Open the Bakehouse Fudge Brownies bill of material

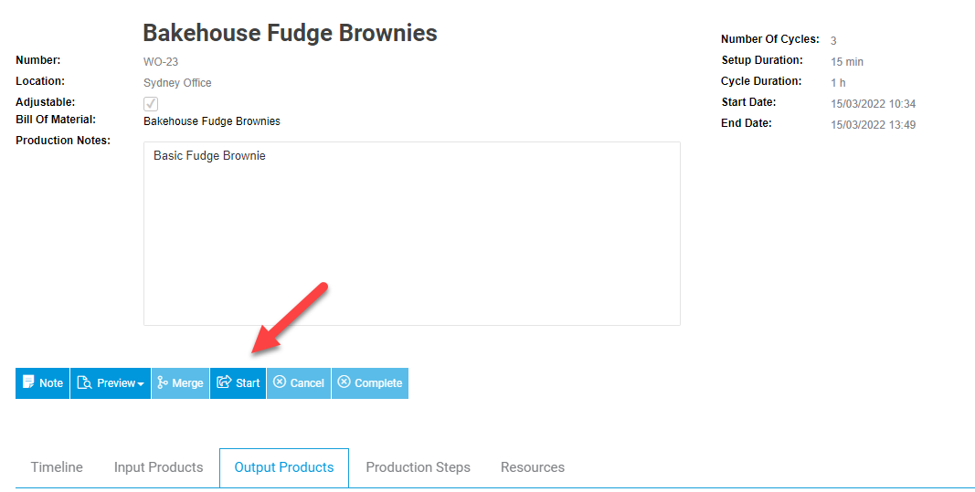coord(212,121)
